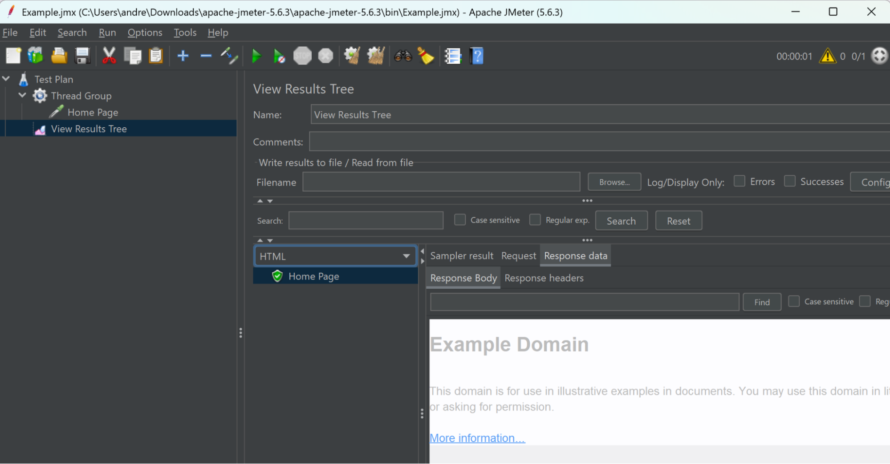The width and height of the screenshot is (890, 464).
Task: Click the Browse... button
Action: 614,182
